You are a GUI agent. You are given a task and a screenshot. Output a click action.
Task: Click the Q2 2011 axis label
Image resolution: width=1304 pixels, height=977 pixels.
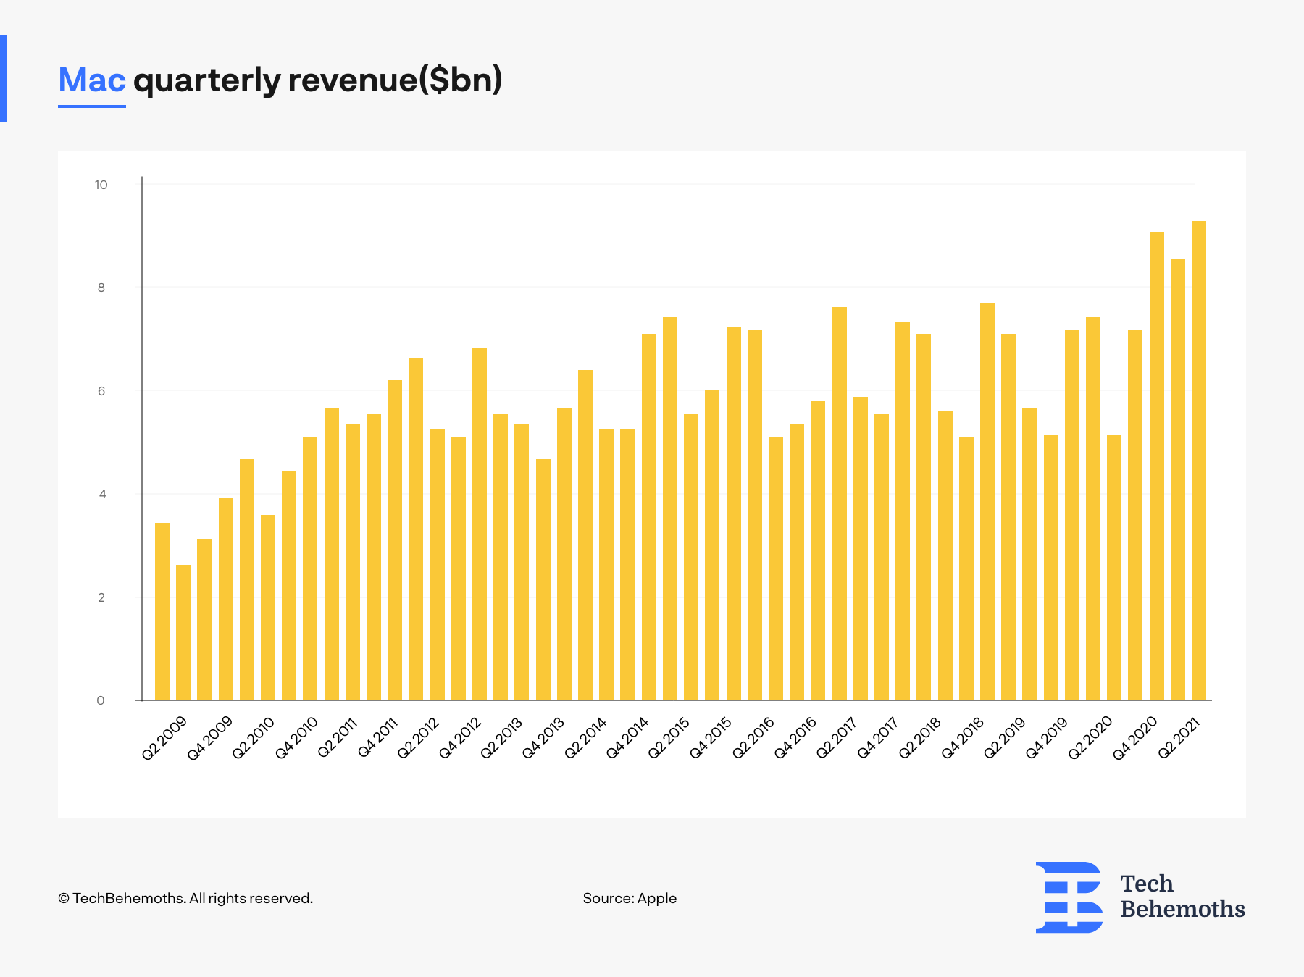(338, 738)
